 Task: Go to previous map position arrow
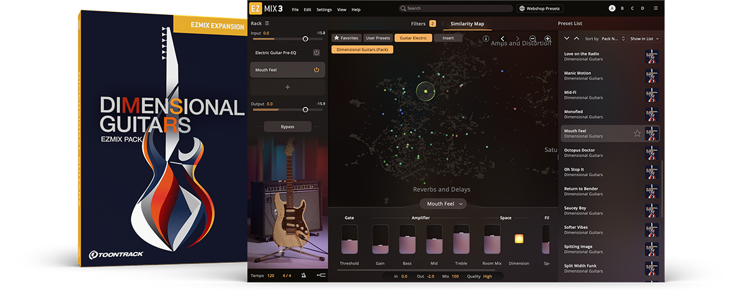503,38
